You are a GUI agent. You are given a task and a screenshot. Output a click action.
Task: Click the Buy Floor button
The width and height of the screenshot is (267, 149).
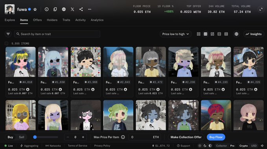click(x=216, y=137)
